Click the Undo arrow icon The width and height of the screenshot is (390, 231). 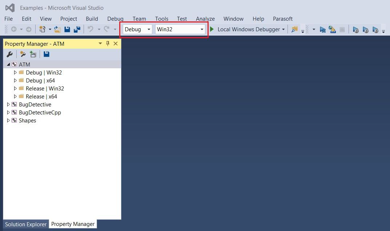[91, 29]
